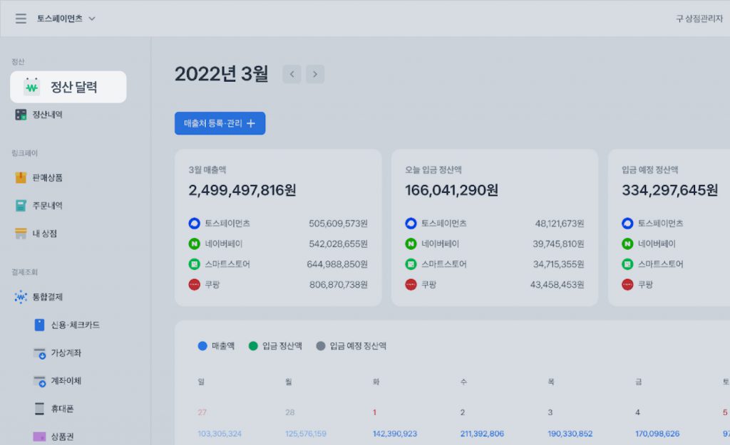Viewport: 730px width, 445px height.
Task: Click 쿠팡 logo in 입금 예정 정산액 card
Action: coord(627,285)
